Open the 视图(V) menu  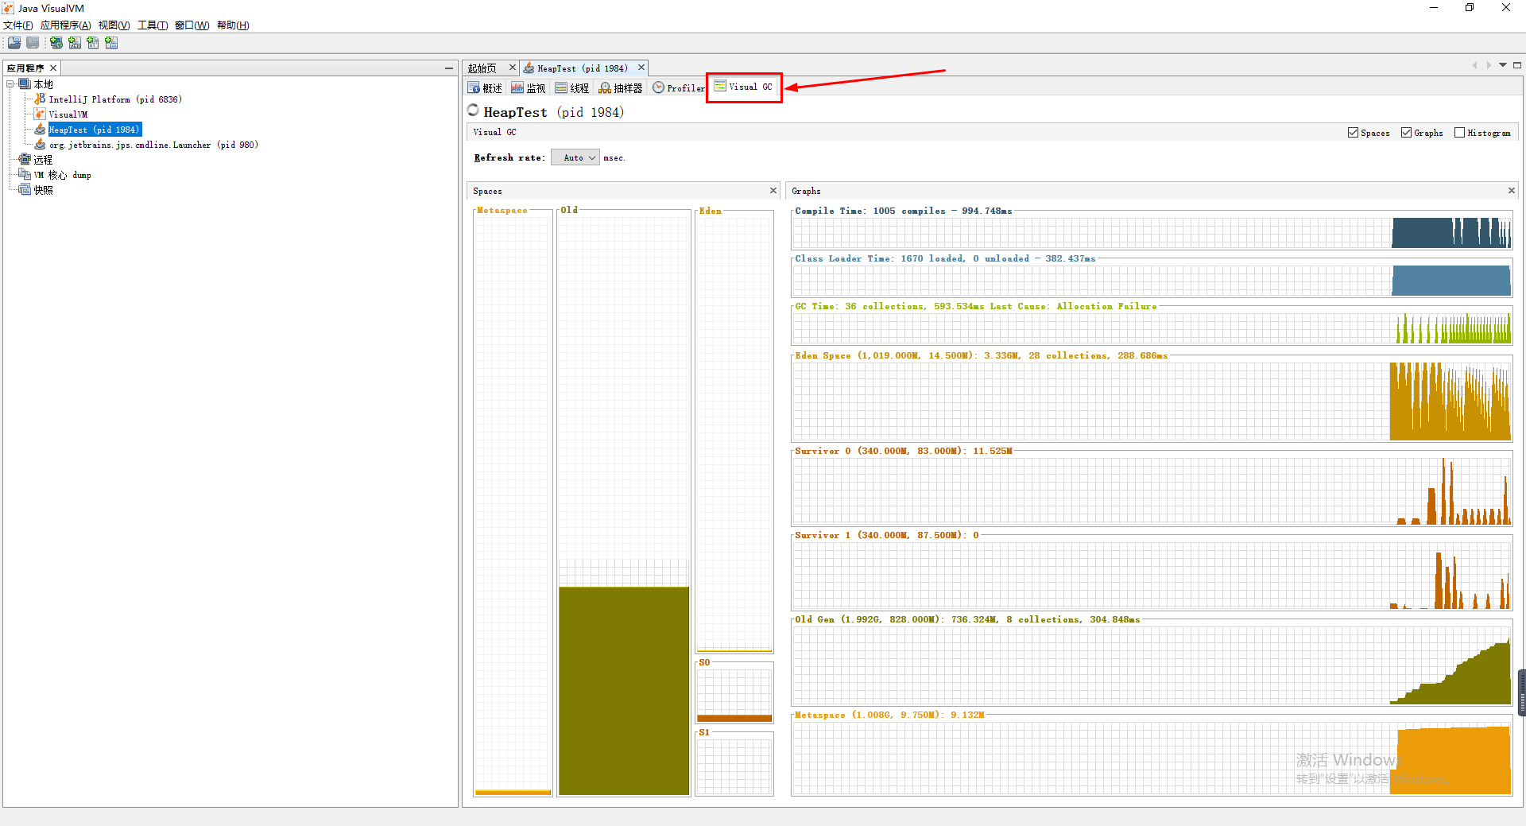114,25
